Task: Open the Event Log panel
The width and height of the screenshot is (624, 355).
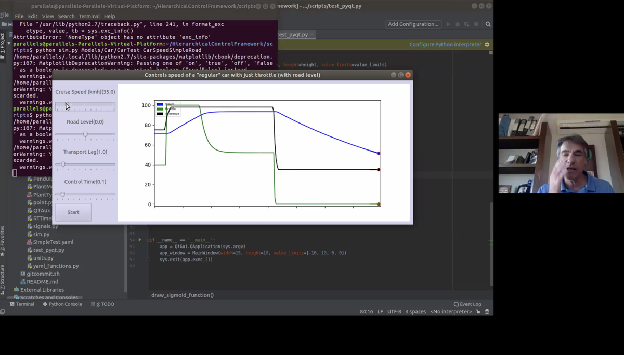Action: (467, 304)
